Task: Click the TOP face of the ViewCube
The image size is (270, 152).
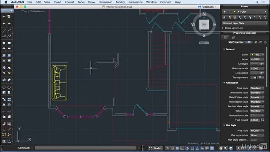Action: click(204, 24)
